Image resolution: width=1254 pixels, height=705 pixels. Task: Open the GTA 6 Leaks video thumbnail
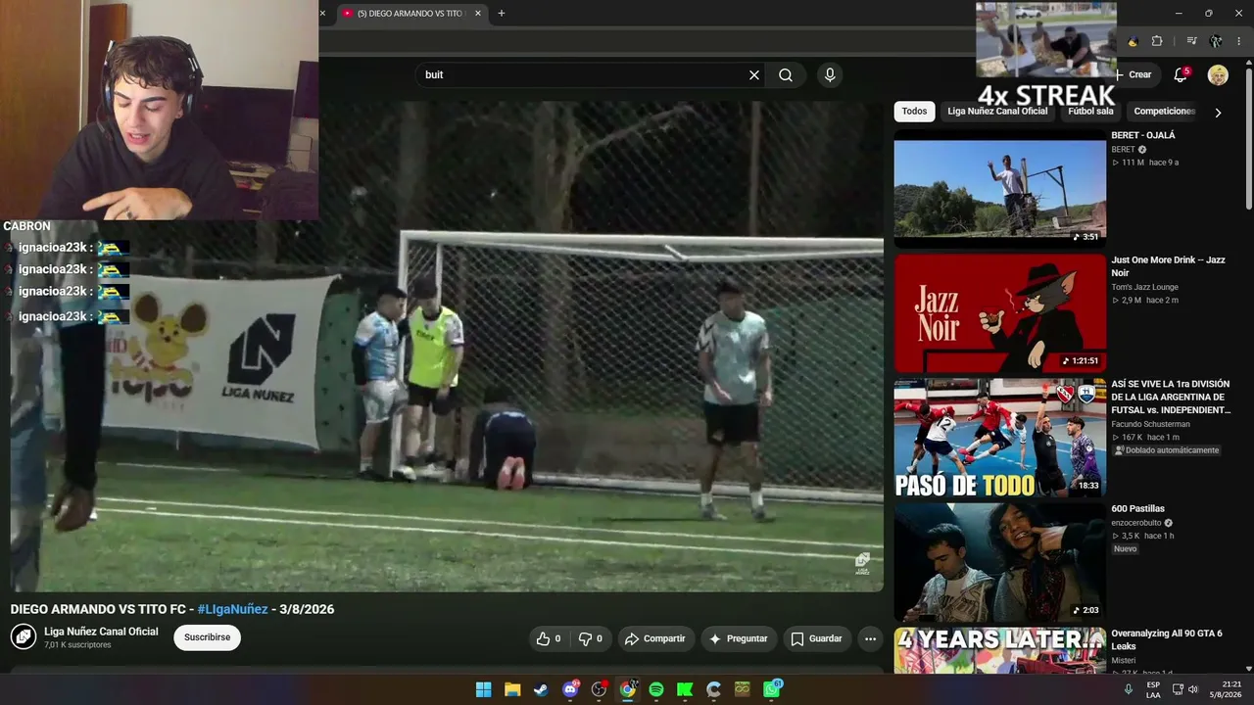tap(999, 650)
